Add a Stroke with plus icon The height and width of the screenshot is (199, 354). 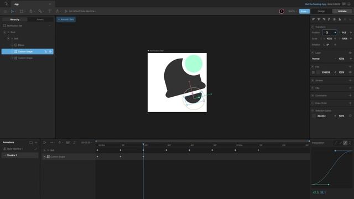tap(350, 81)
